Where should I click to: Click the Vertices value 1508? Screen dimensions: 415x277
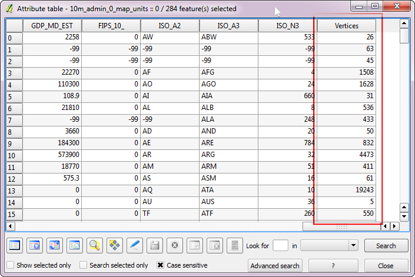347,72
